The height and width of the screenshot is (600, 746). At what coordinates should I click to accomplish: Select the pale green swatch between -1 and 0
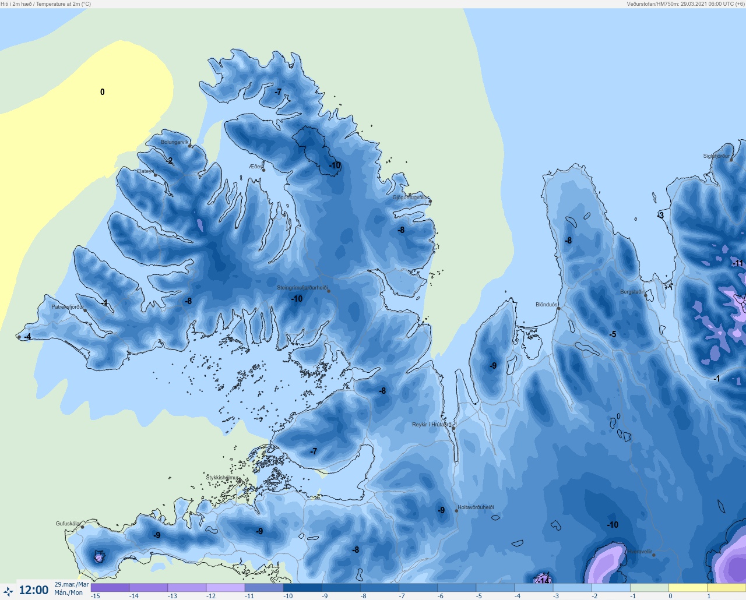[x=649, y=588]
